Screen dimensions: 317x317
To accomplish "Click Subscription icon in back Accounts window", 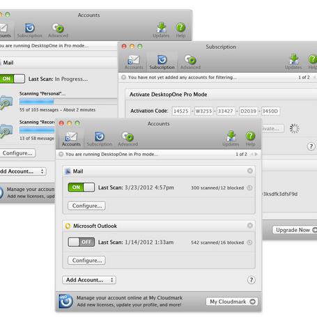I will pos(30,31).
